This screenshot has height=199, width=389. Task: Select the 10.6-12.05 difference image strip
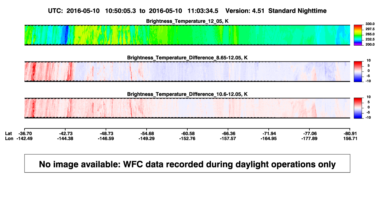[x=187, y=108]
